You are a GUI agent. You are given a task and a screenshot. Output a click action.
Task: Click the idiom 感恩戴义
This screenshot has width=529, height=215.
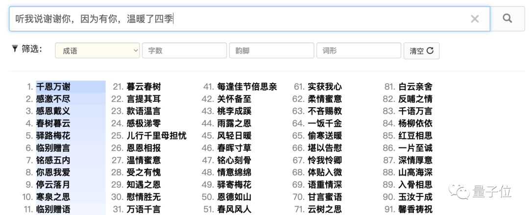[53, 111]
